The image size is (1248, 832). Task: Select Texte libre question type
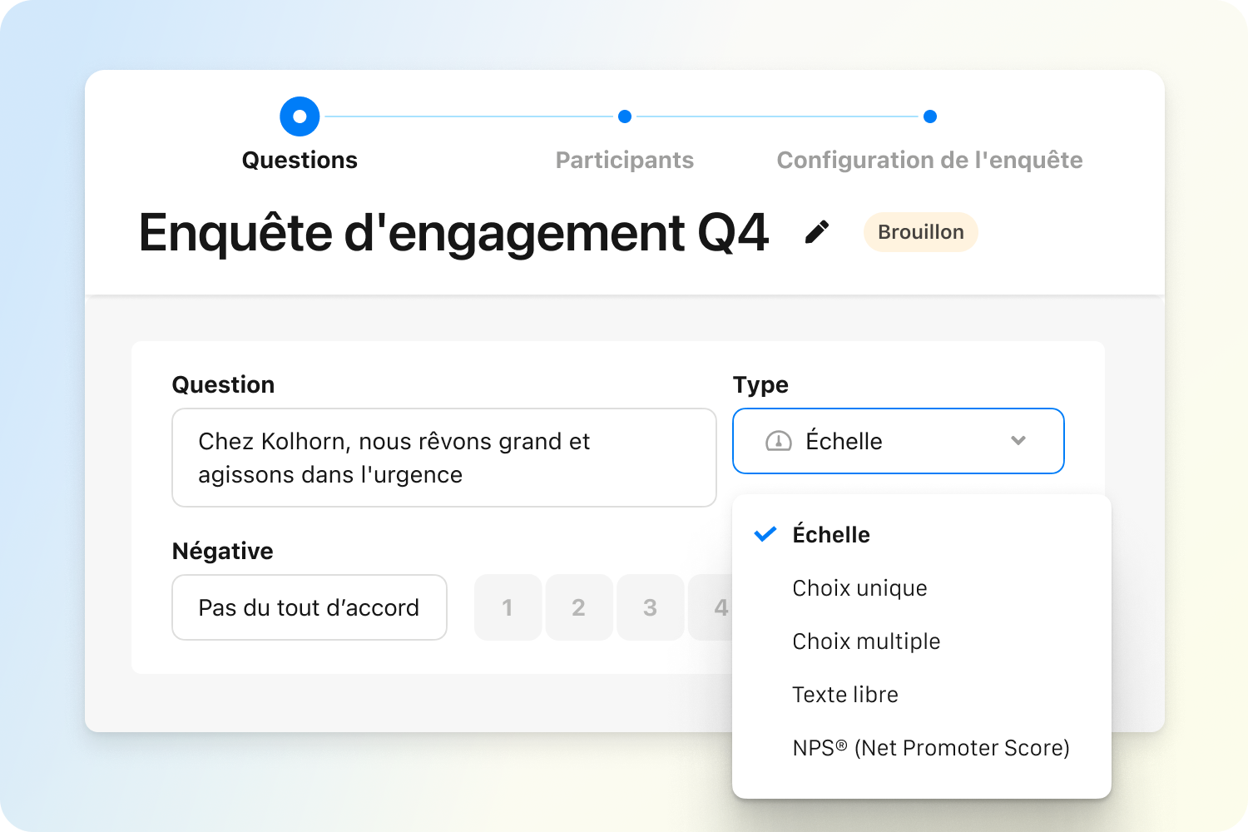tap(922, 695)
